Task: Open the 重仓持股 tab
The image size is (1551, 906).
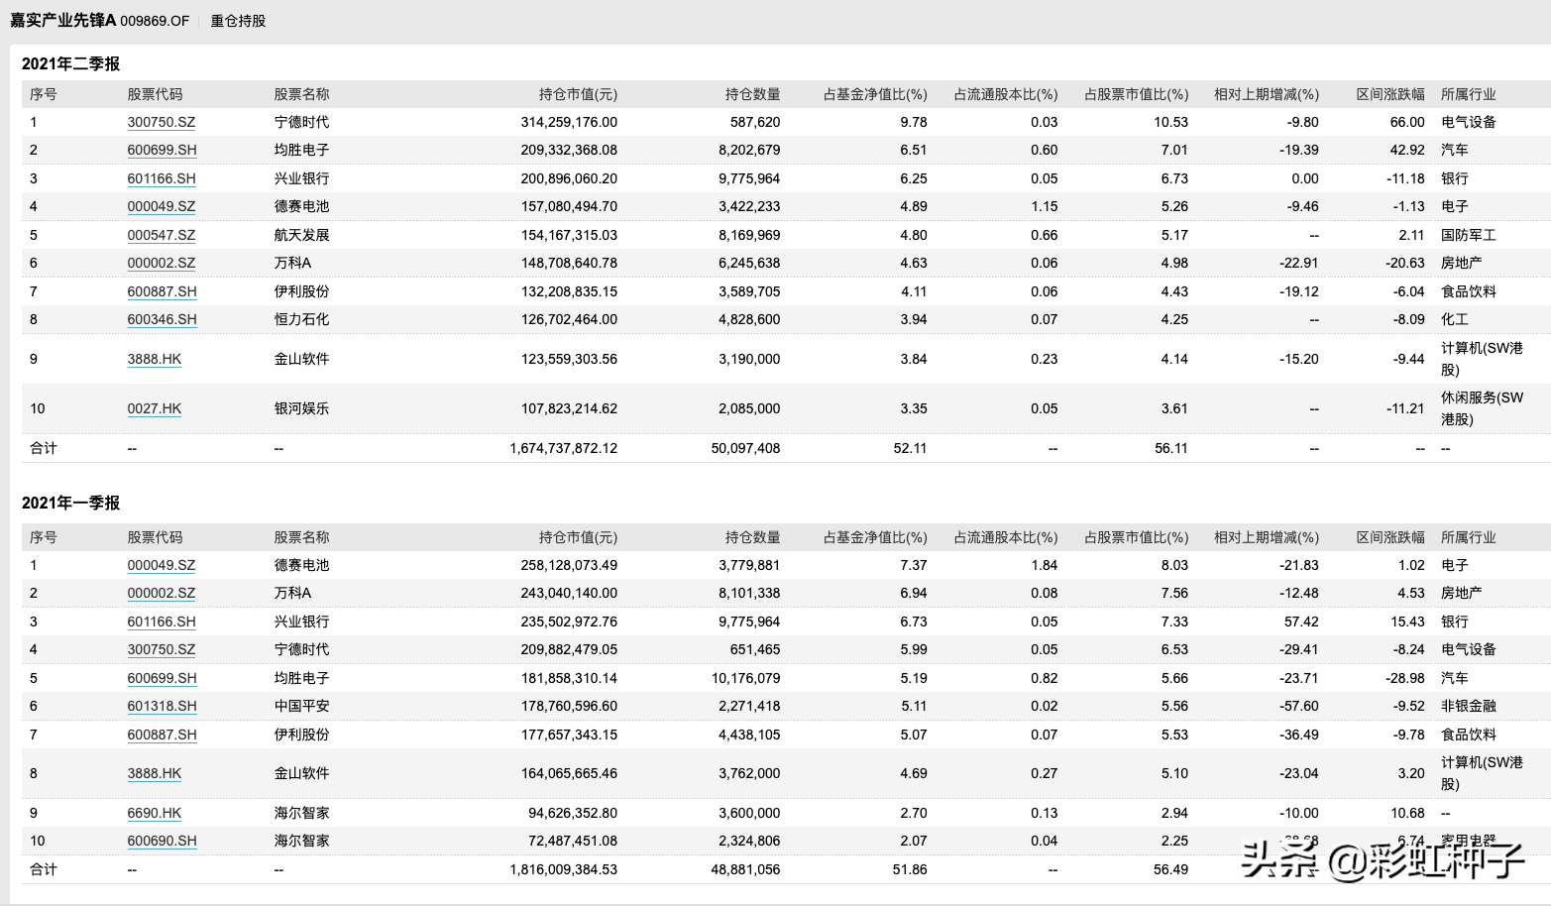Action: point(238,21)
